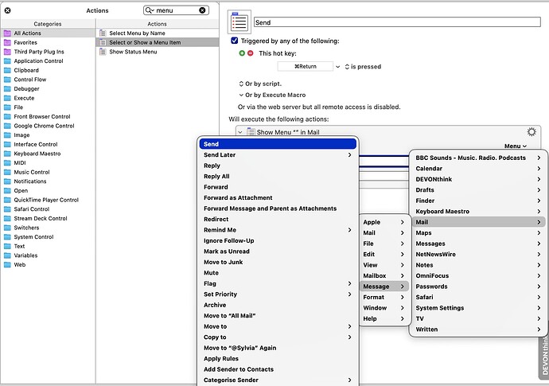
Task: Click the Select Menu by Name action icon
Action: (103, 33)
